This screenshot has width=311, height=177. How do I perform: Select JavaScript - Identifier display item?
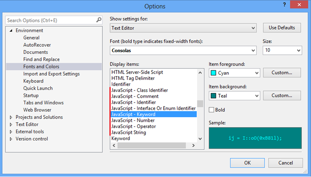134,103
